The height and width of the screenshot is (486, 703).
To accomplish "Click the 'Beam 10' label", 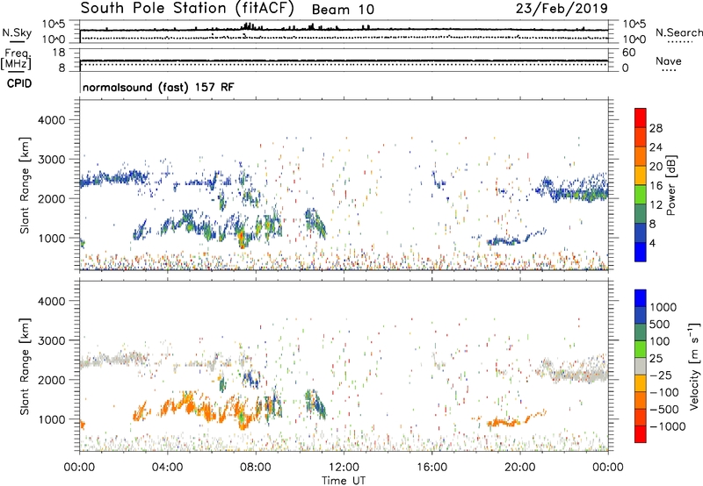I will click(x=343, y=10).
